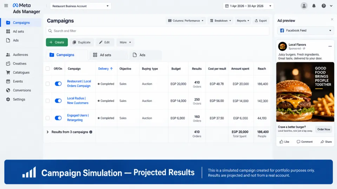Open the Restaurant Business Account dropdown
Viewport: 337px width, 189px height.
[81, 6]
